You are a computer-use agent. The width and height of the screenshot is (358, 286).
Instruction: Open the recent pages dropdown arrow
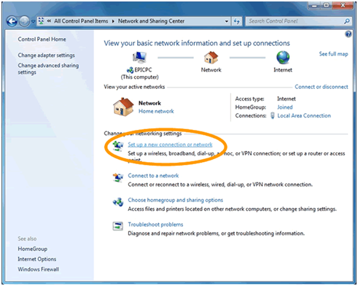click(x=33, y=21)
